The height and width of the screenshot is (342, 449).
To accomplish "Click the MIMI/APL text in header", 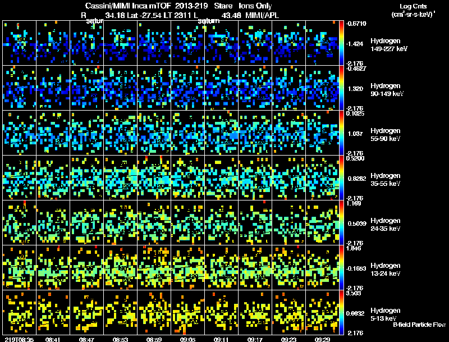I will 262,16.
